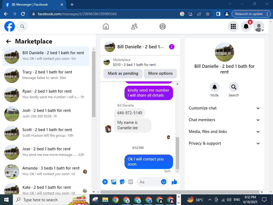Send a thumbs up like
273x205 pixels.
pos(174,182)
